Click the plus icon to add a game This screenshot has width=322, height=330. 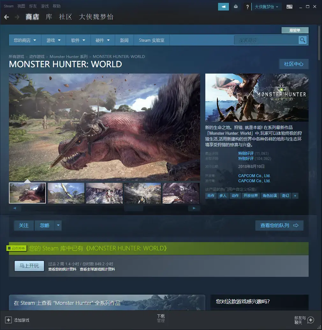pos(8,320)
